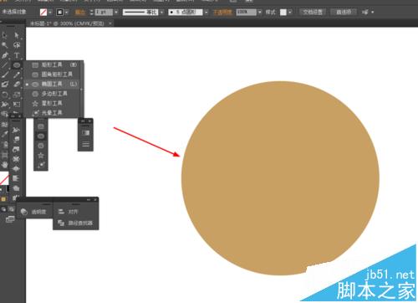Click stroke weight value field 1 pt
This screenshot has width=418, height=303.
pyautogui.click(x=104, y=12)
